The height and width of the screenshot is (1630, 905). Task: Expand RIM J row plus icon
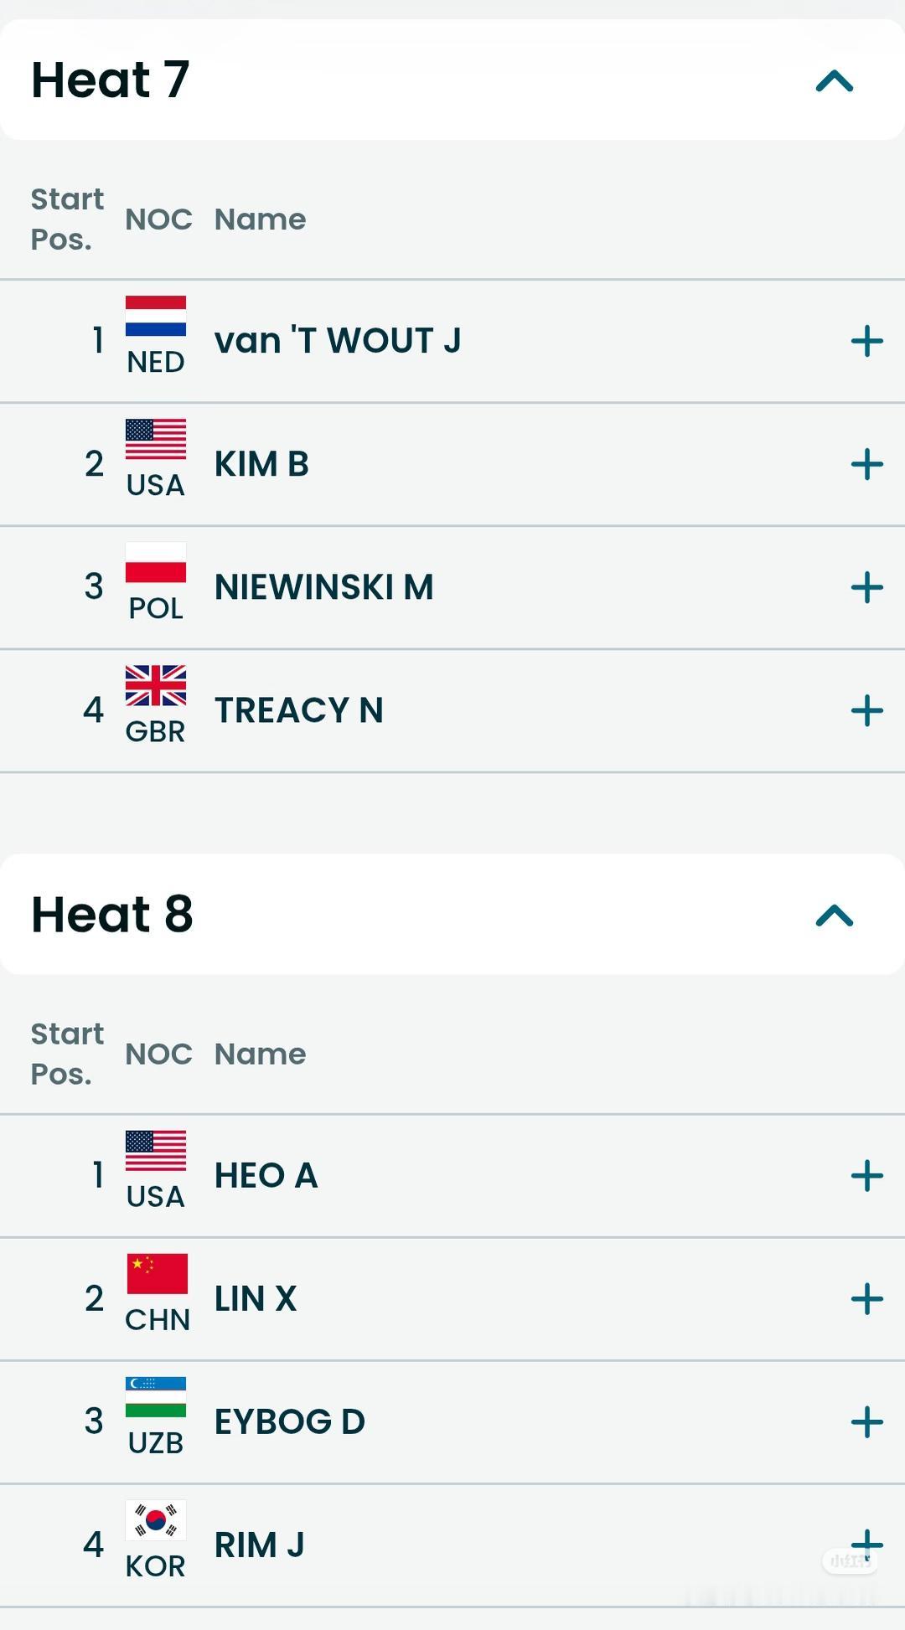pos(866,1544)
